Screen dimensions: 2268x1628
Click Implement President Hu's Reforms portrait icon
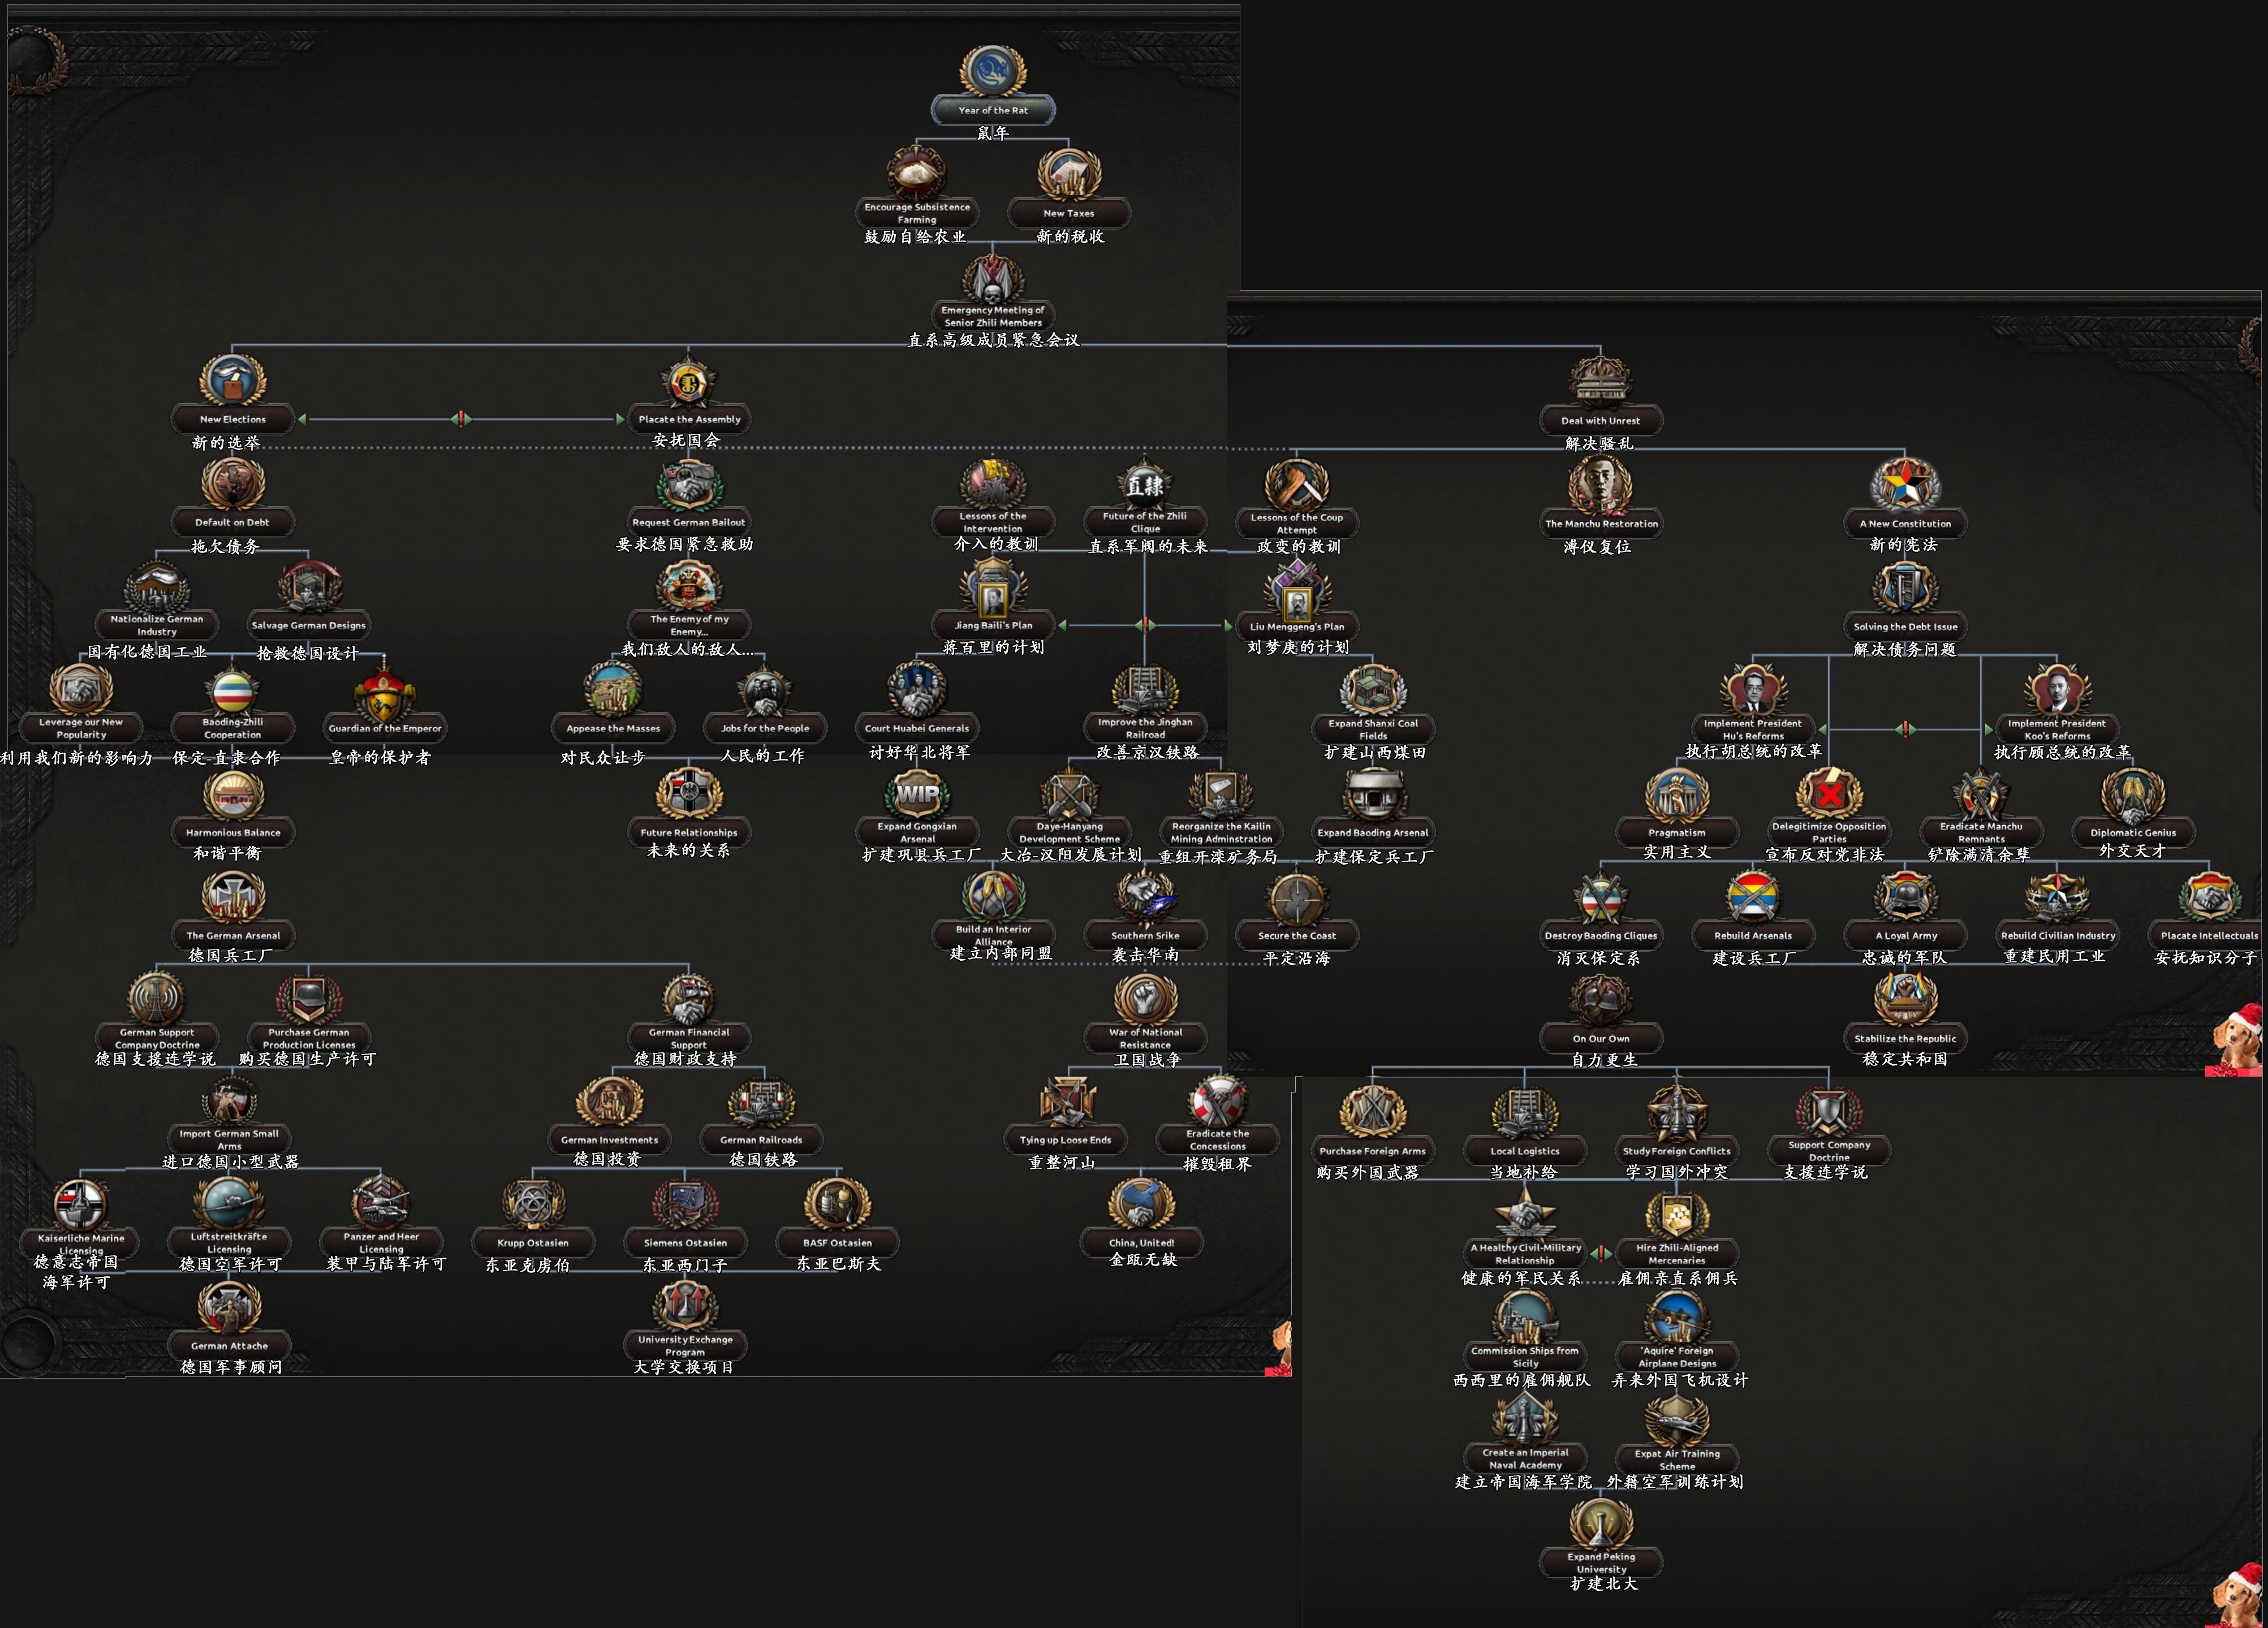1753,691
